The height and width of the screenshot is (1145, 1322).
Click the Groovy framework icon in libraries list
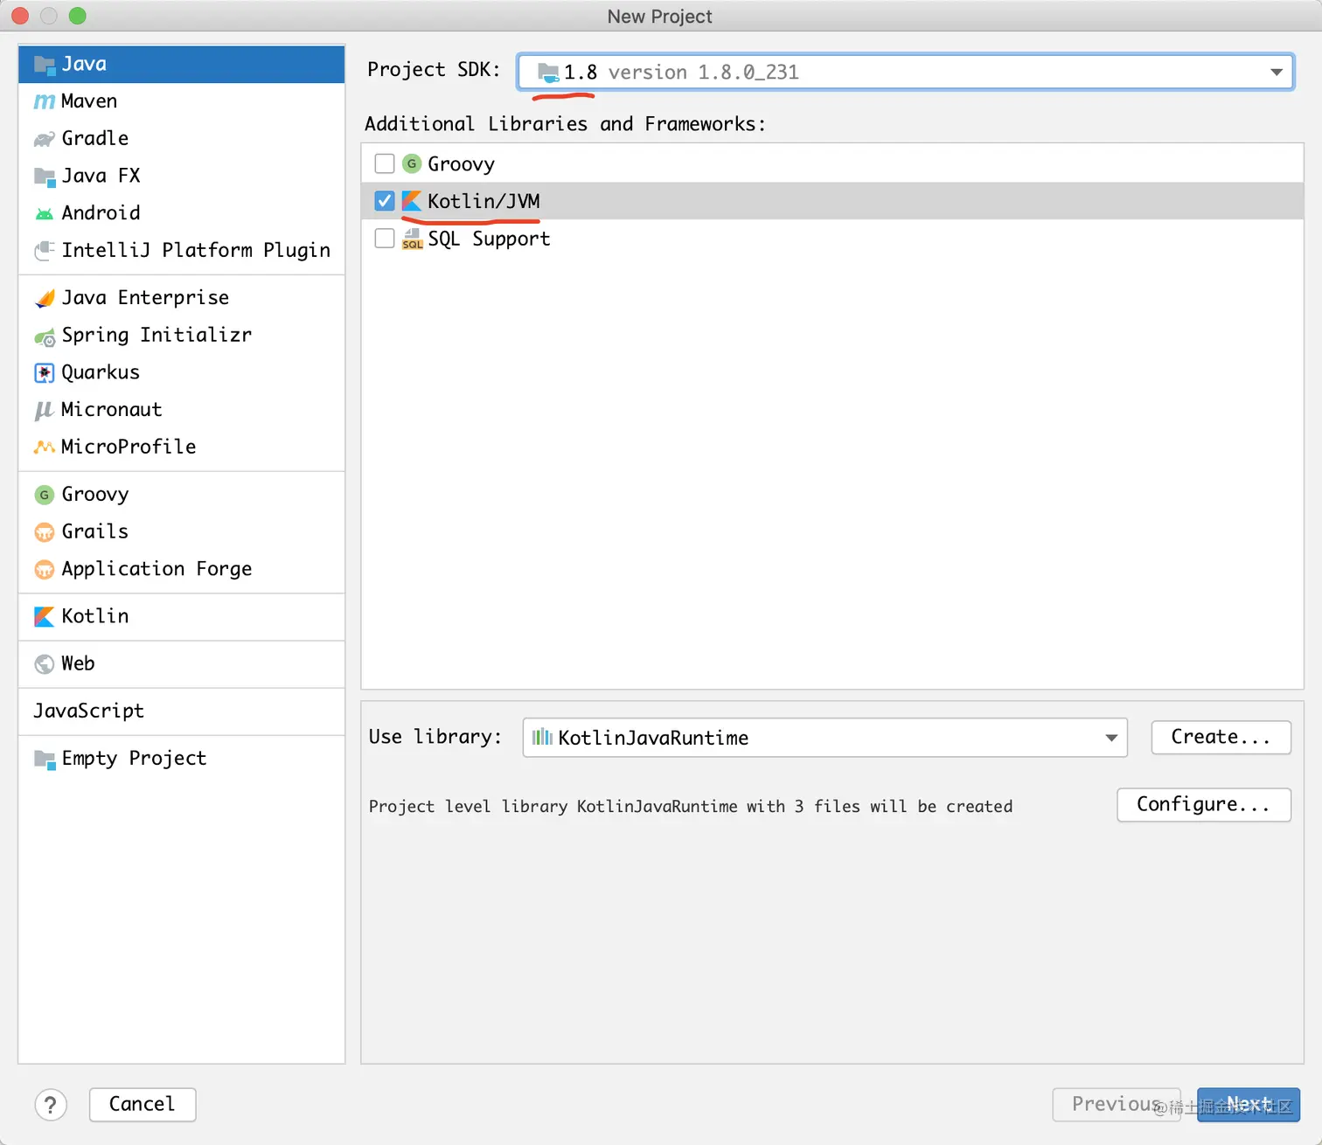click(x=412, y=163)
